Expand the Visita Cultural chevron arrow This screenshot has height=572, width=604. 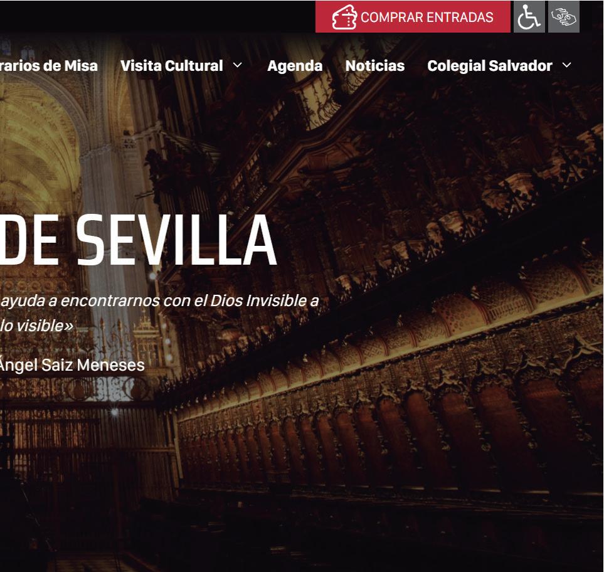[x=238, y=65]
